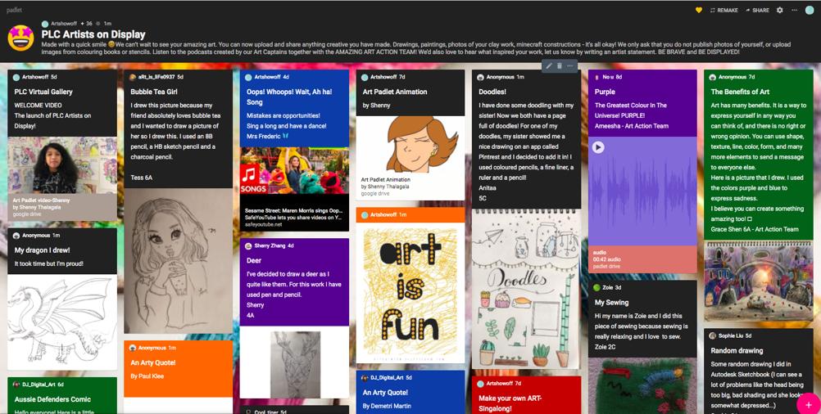
Task: Open the Art Padlet Animation image
Action: (x=410, y=145)
